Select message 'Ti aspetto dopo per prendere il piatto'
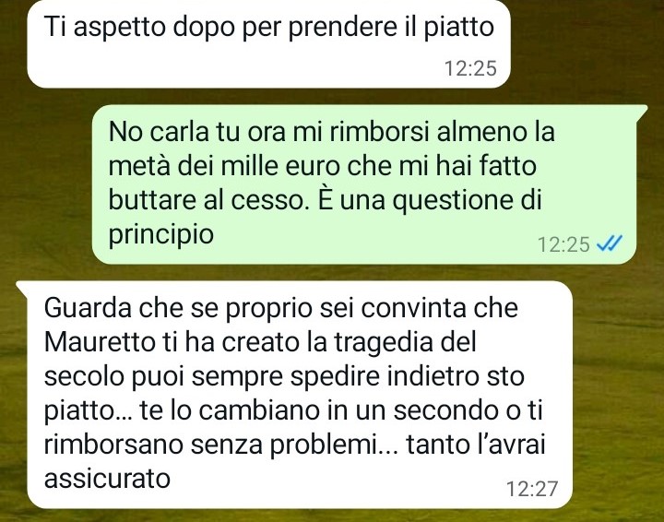This screenshot has width=664, height=522. (x=268, y=44)
